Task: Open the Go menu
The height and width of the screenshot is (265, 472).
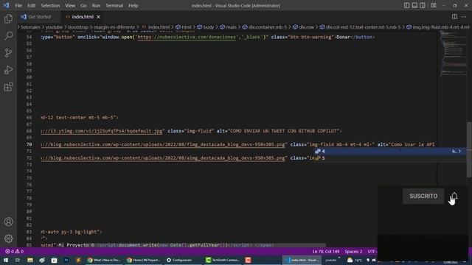Action: click(x=83, y=5)
